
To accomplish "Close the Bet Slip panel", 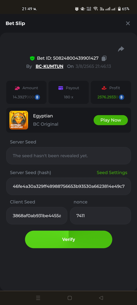I will tap(128, 23).
